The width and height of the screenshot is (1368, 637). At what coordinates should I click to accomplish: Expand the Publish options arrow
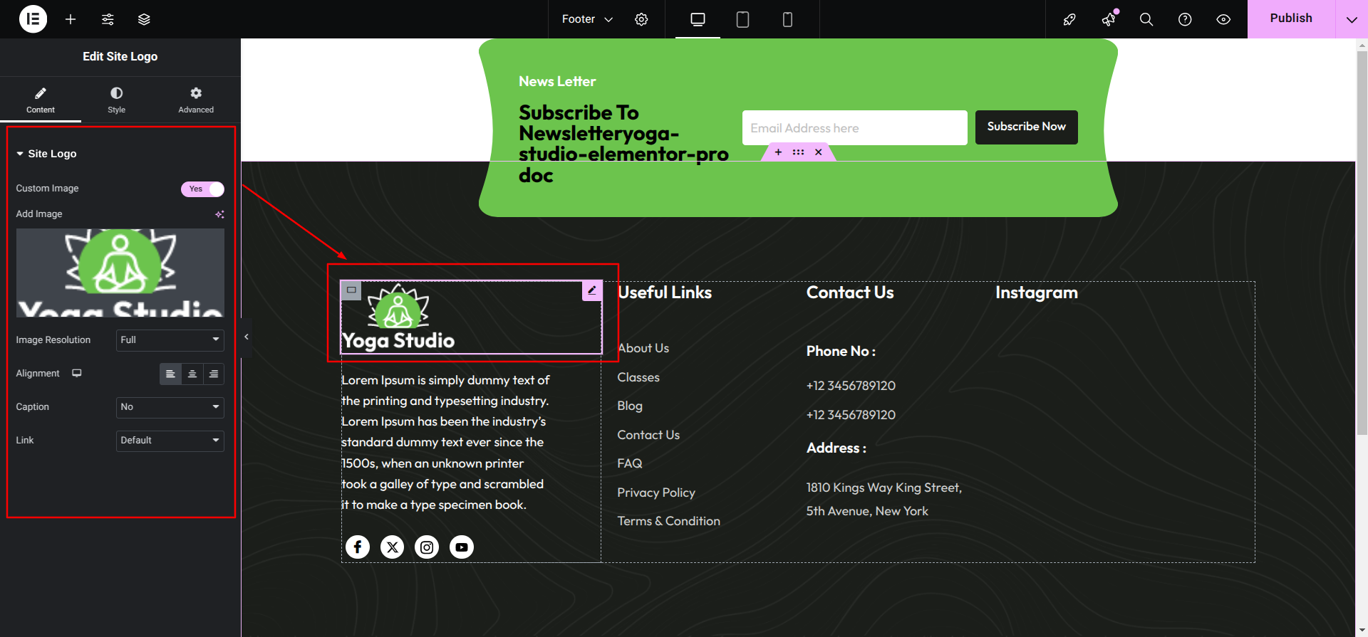tap(1352, 19)
